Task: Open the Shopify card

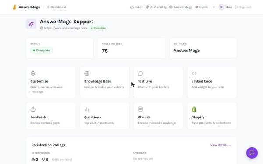Action: click(212, 116)
